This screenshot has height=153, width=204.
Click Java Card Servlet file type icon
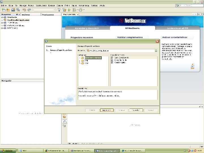coord(112,58)
